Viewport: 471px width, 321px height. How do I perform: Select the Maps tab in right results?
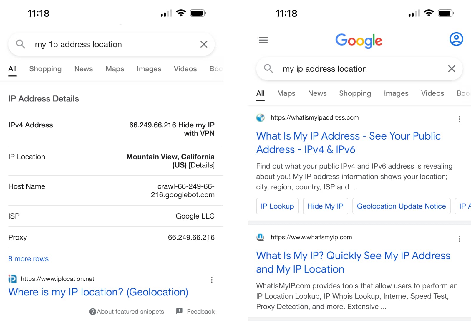pos(286,93)
